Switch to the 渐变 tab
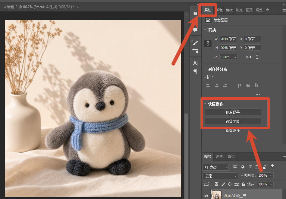The width and height of the screenshot is (286, 199). coord(239,10)
